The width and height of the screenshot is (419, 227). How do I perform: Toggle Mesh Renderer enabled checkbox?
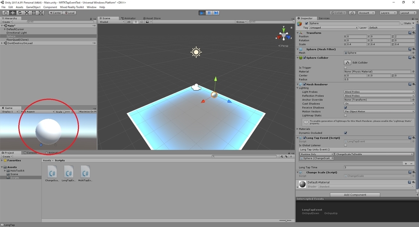[x=304, y=84]
